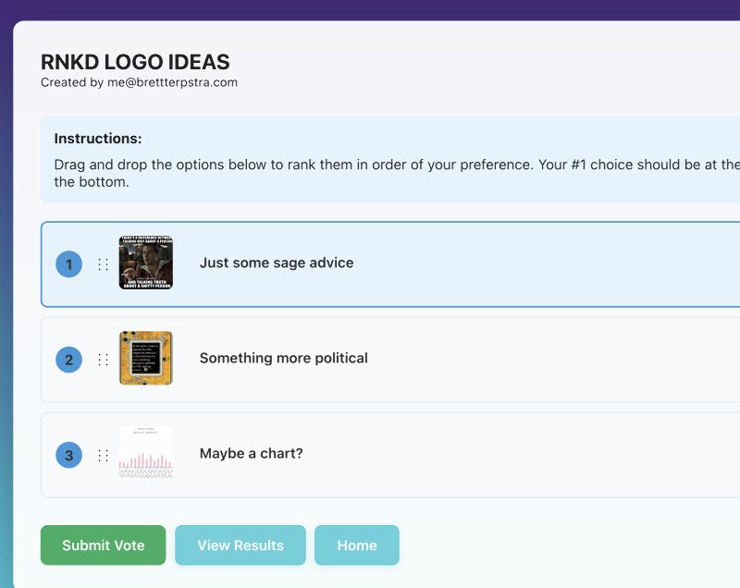Click the drag handle beside "Just some sage advice"
This screenshot has width=740, height=588.
(102, 263)
